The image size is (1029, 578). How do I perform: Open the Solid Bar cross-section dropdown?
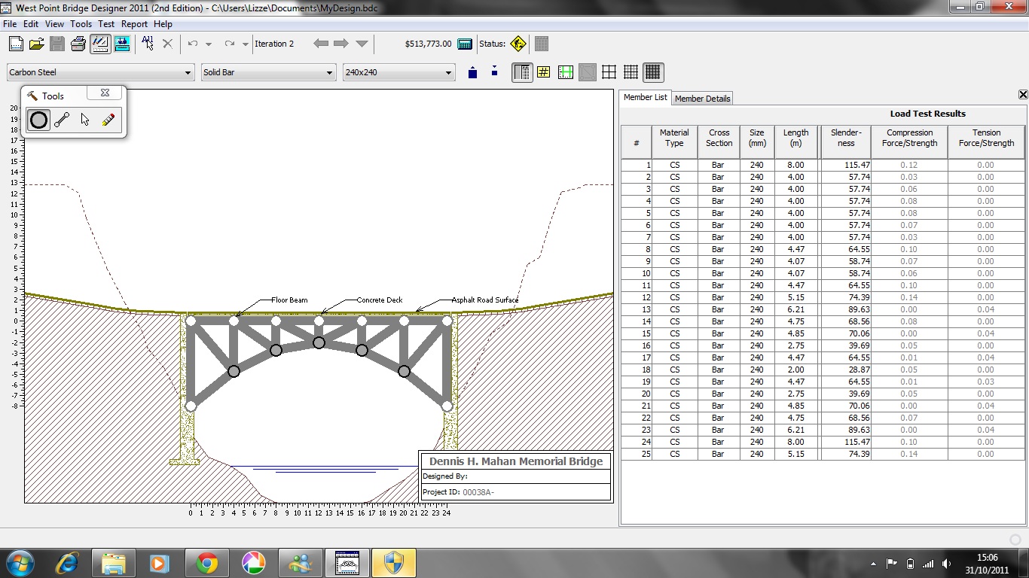click(x=329, y=73)
